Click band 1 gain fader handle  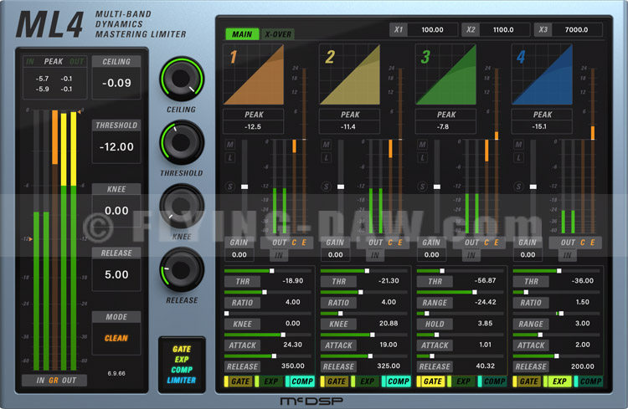245,187
